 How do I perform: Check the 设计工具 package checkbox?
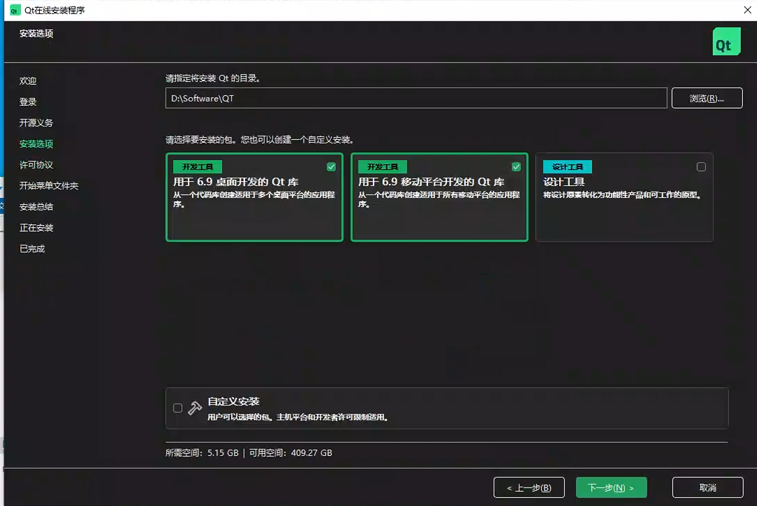[701, 167]
